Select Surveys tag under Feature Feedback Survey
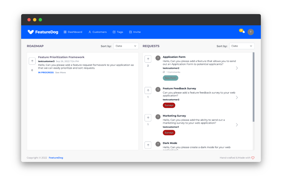Viewport: 282px width, 176px height. tap(169, 105)
